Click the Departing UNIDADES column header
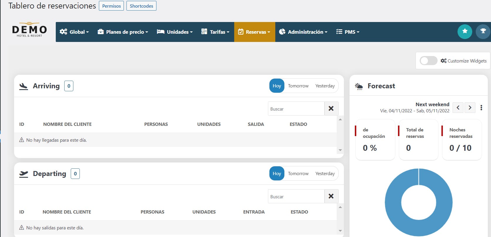 tap(204, 212)
